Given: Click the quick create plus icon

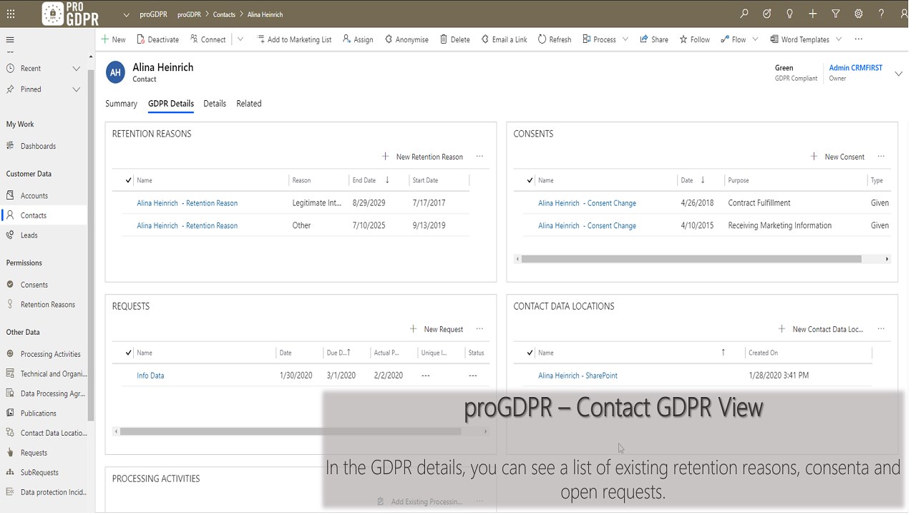Looking at the screenshot, I should tap(813, 14).
